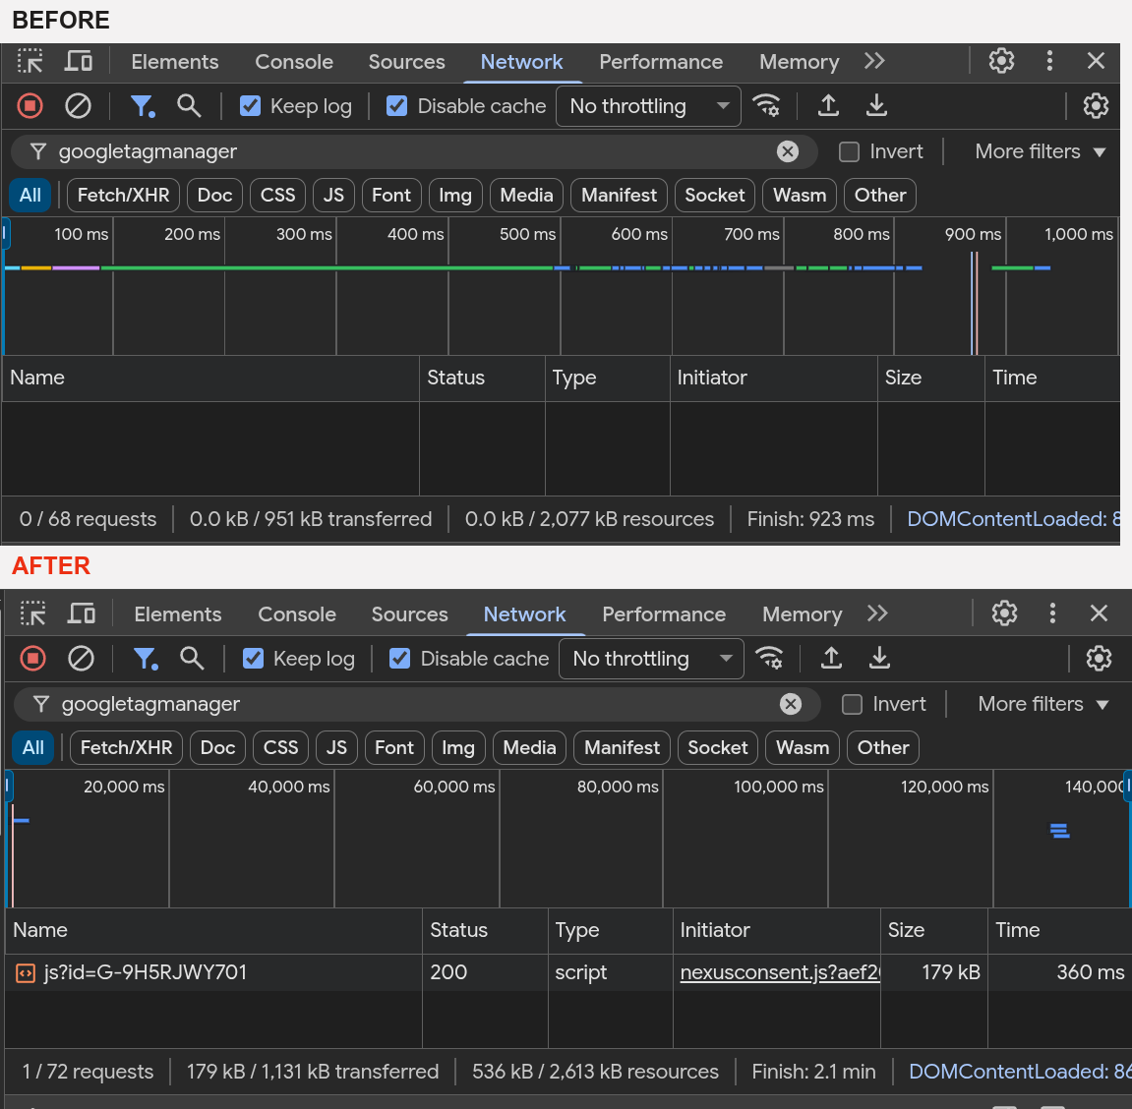Open network conditions icon in BEFORE panel
Image resolution: width=1132 pixels, height=1109 pixels.
[766, 106]
